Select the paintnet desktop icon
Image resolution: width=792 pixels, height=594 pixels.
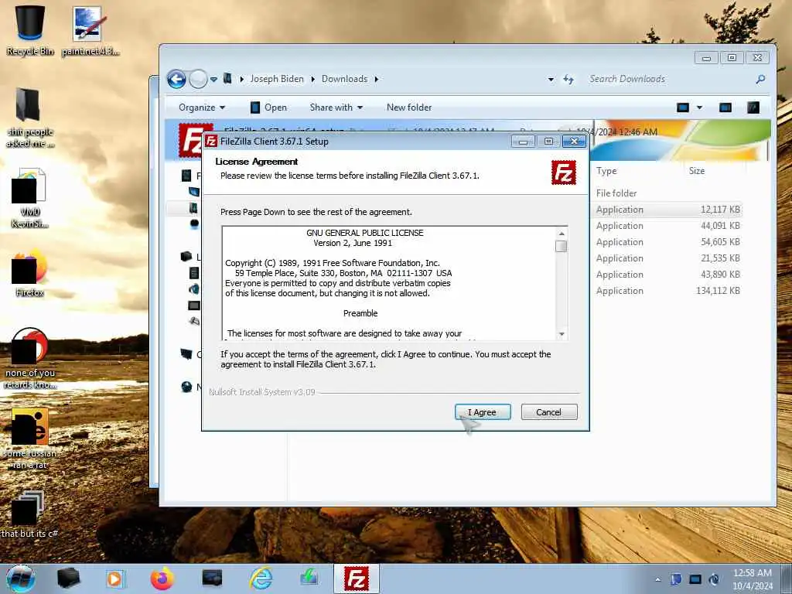90,30
